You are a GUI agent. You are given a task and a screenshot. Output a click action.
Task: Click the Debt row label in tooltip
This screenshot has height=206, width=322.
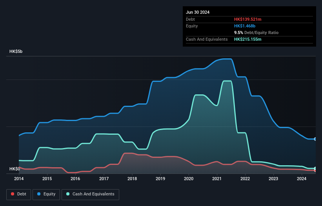pyautogui.click(x=190, y=19)
